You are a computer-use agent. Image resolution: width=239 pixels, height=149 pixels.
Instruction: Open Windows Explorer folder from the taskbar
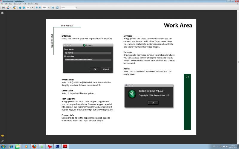[18, 146]
